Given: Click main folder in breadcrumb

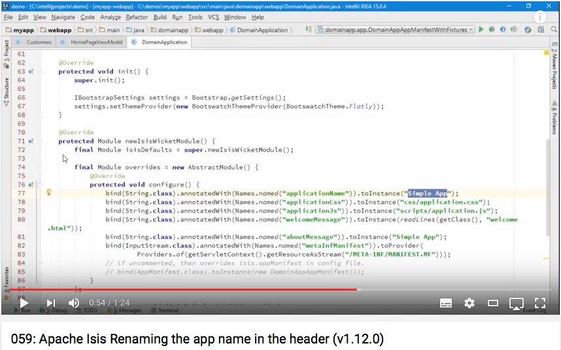Looking at the screenshot, I should pyautogui.click(x=109, y=30).
